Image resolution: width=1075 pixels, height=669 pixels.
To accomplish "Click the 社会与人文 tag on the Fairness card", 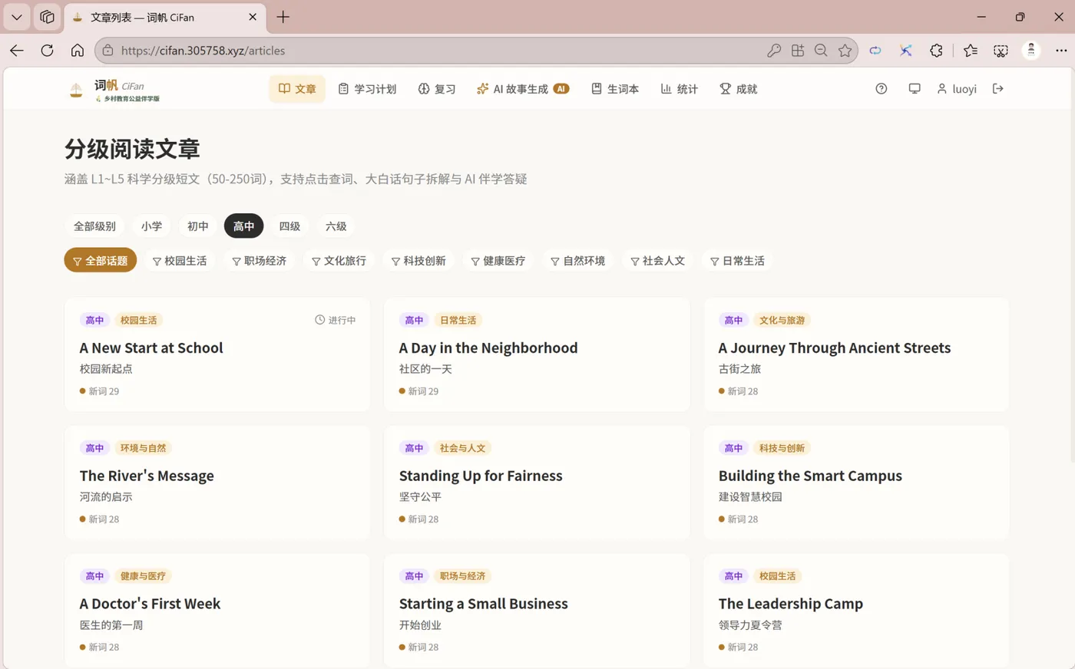I will tap(462, 448).
